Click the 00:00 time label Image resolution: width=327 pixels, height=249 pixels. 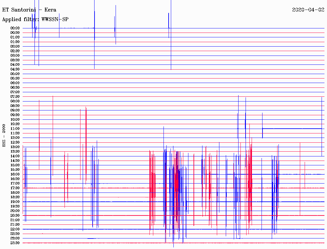coord(15,28)
